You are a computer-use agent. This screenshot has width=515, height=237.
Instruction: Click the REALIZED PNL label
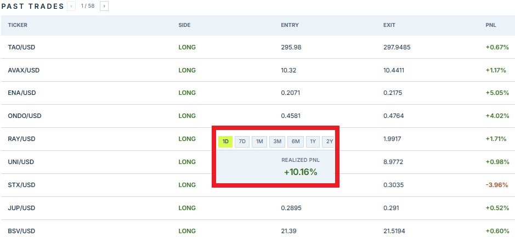301,160
